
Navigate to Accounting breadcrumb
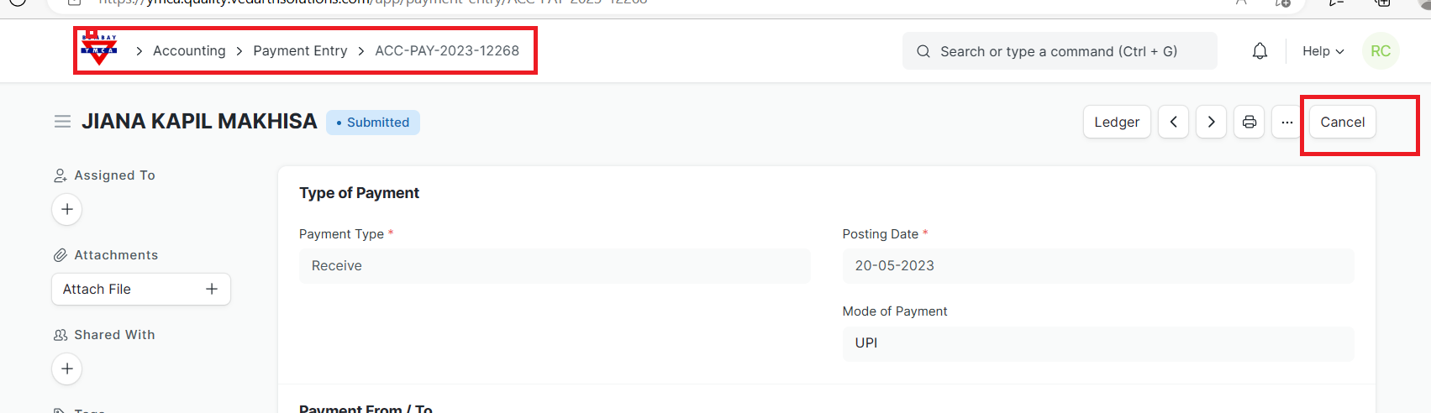click(189, 51)
